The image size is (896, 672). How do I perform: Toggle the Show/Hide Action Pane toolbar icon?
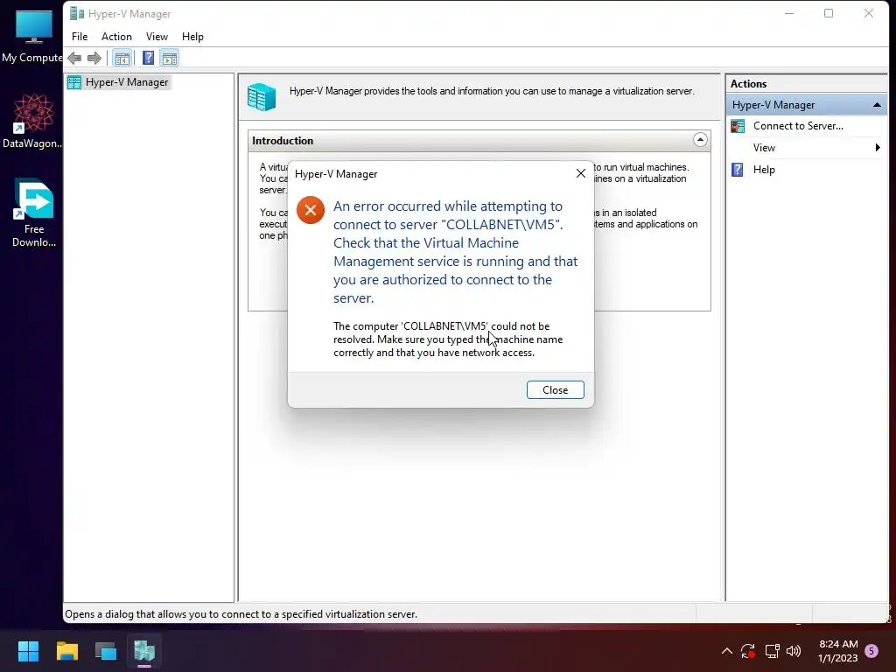[x=170, y=58]
